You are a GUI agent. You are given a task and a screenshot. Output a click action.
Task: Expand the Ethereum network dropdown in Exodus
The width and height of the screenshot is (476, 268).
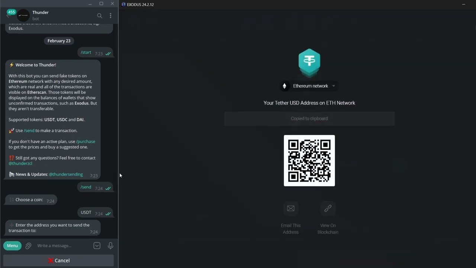(309, 86)
